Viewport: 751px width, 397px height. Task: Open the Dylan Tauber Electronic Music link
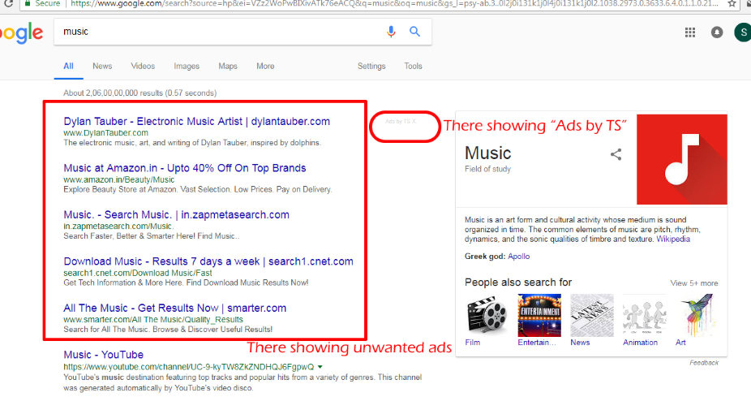point(196,122)
